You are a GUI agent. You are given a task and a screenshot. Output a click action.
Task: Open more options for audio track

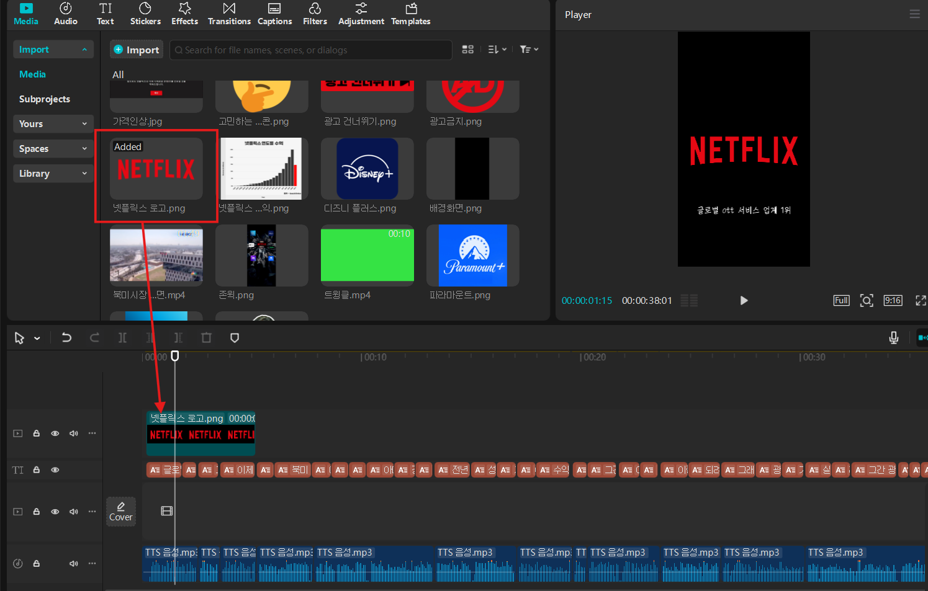[x=92, y=564]
